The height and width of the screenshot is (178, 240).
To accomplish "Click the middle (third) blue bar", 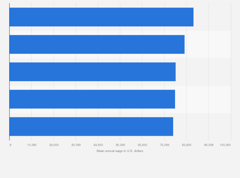I will [92, 72].
